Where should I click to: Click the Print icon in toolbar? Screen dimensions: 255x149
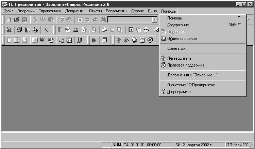point(61,20)
